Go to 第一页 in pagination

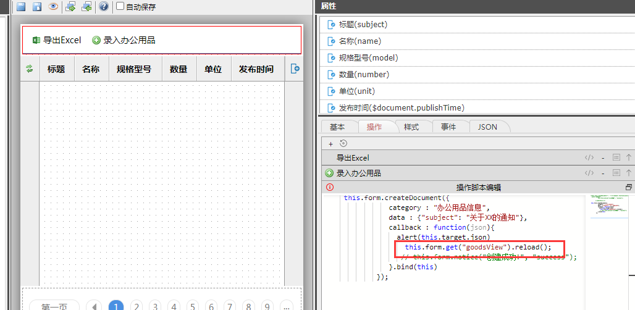pyautogui.click(x=54, y=307)
